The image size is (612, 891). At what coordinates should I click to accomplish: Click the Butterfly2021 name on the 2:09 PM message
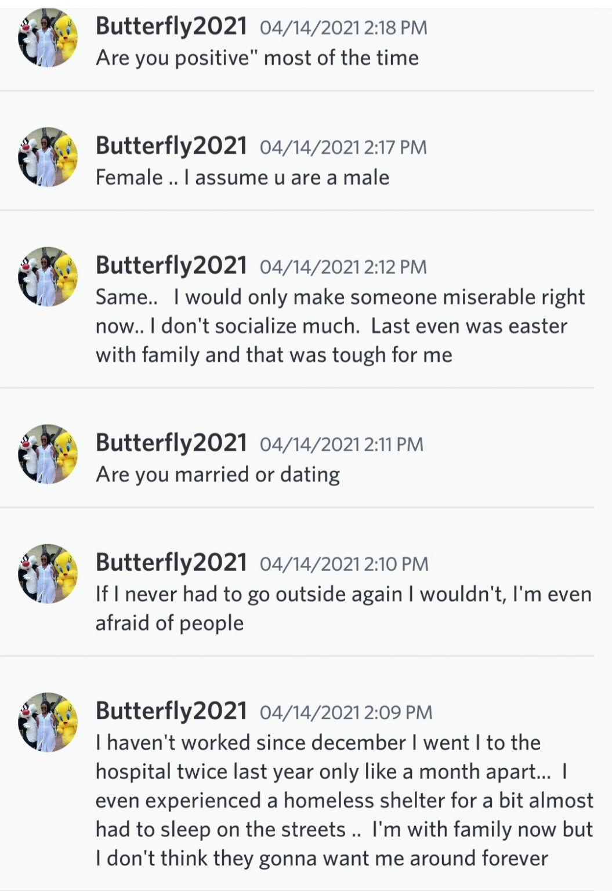[171, 711]
